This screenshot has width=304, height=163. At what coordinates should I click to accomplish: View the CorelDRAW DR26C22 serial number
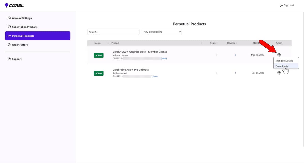(x=164, y=58)
